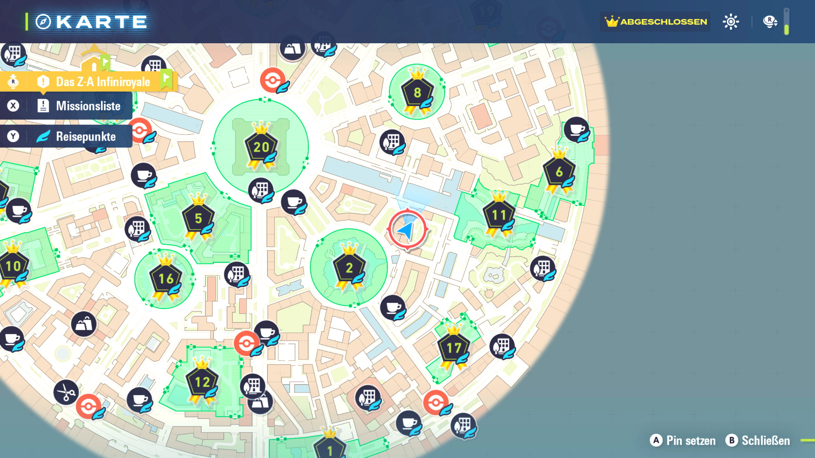The width and height of the screenshot is (815, 458).
Task: Click the green flag on mission banner
Action: tap(166, 79)
